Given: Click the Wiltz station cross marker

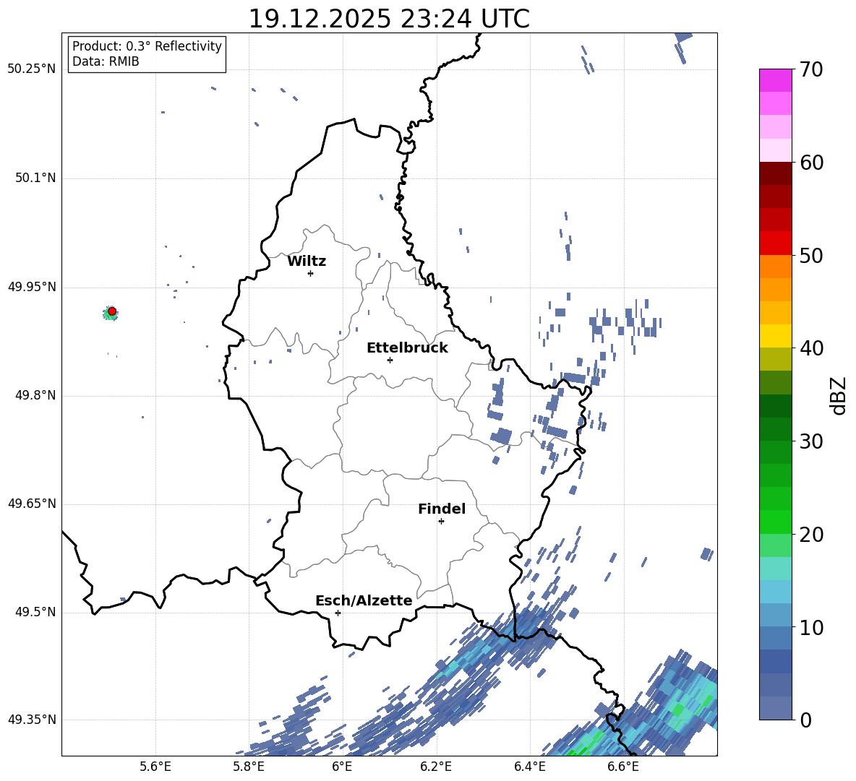Looking at the screenshot, I should pos(311,273).
